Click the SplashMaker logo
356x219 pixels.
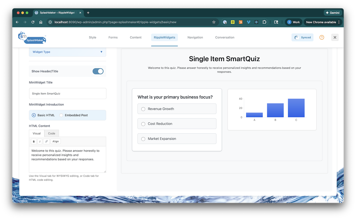32,38
